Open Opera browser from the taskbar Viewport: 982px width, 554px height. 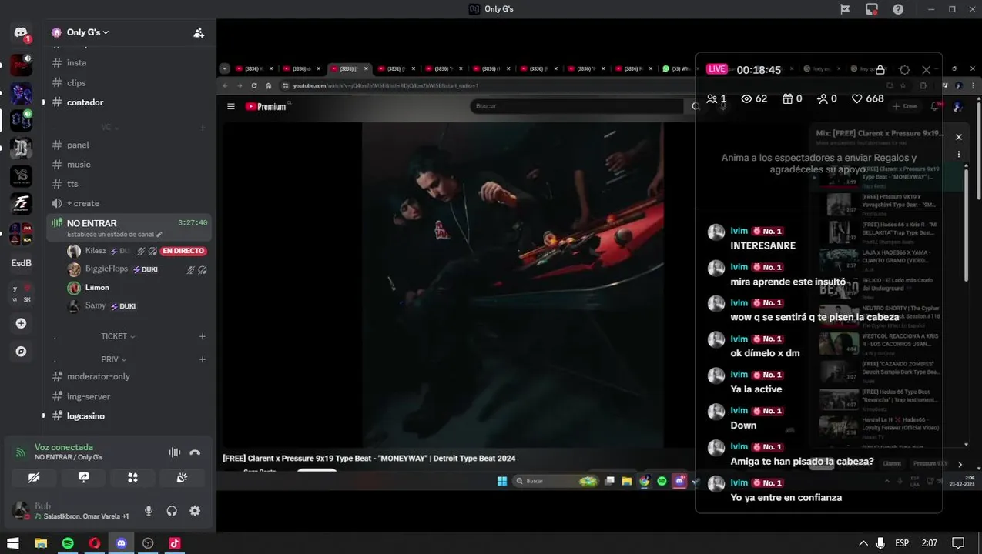click(x=95, y=543)
